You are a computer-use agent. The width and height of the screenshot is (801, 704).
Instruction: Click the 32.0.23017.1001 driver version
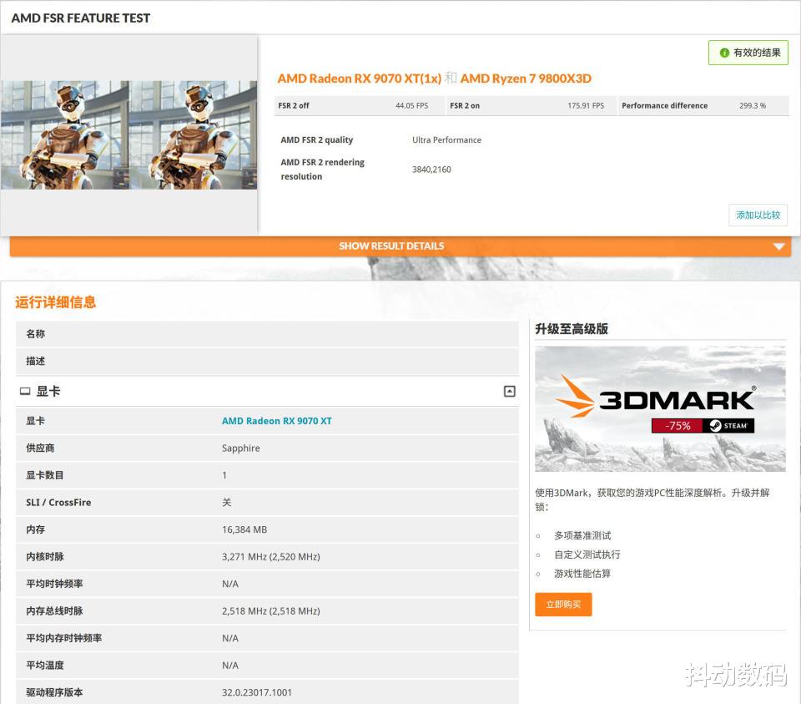(x=256, y=692)
